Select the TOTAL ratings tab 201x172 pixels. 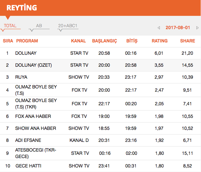point(10,26)
